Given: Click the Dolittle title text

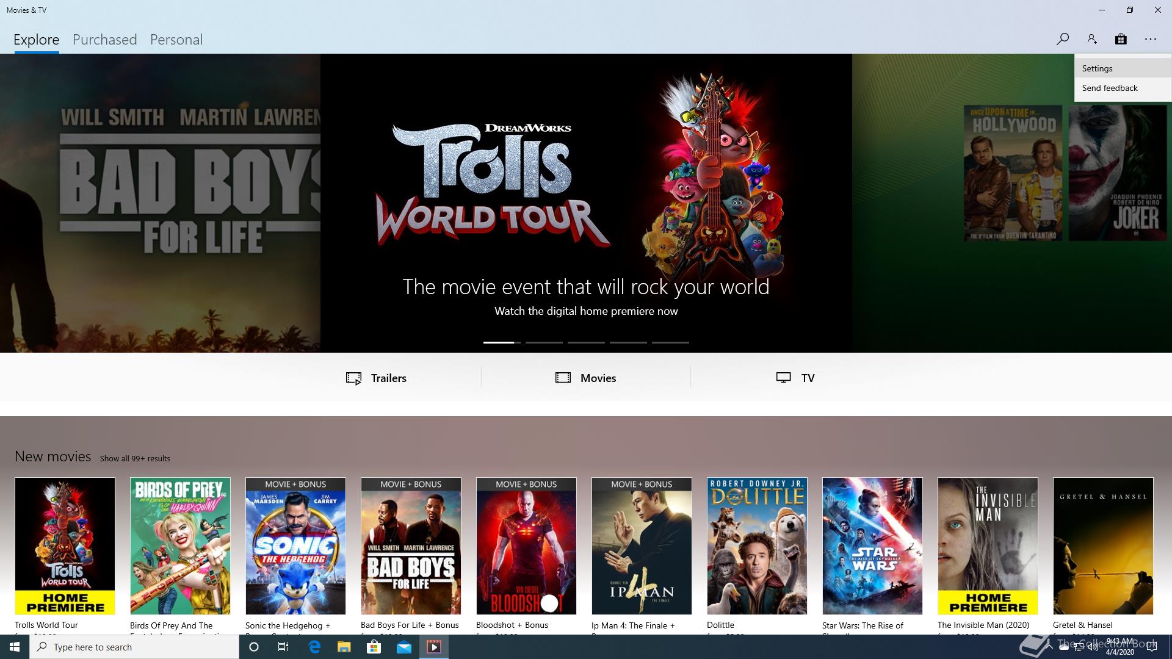Looking at the screenshot, I should (720, 625).
